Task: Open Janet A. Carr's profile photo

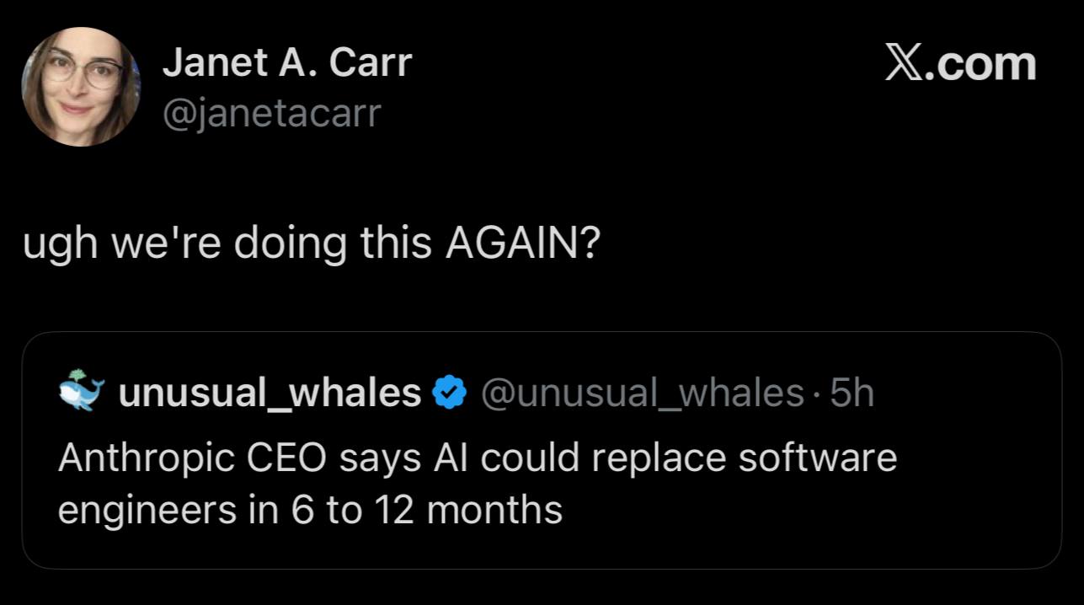Action: tap(82, 87)
